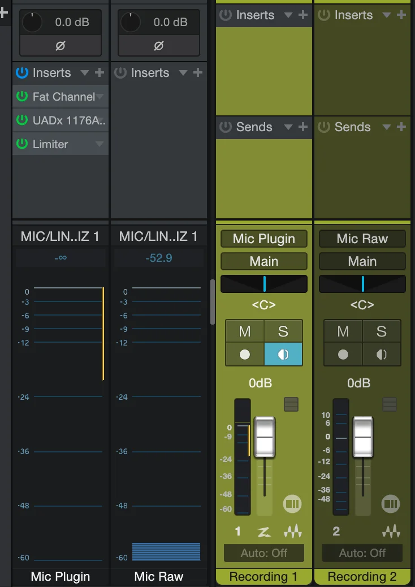
Task: Click the instrument/audio icon on Recording 1
Action: [x=292, y=532]
